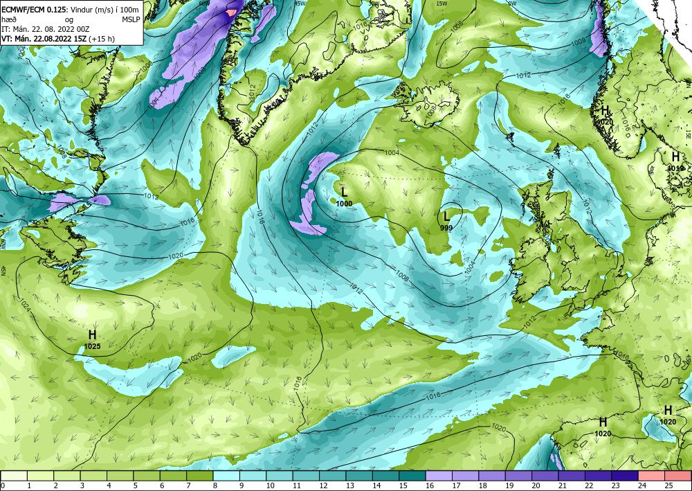Click the 'VT: Mán. 22.08.2022 15Z (+15 h)' line
This screenshot has width=692, height=491.
[x=58, y=38]
